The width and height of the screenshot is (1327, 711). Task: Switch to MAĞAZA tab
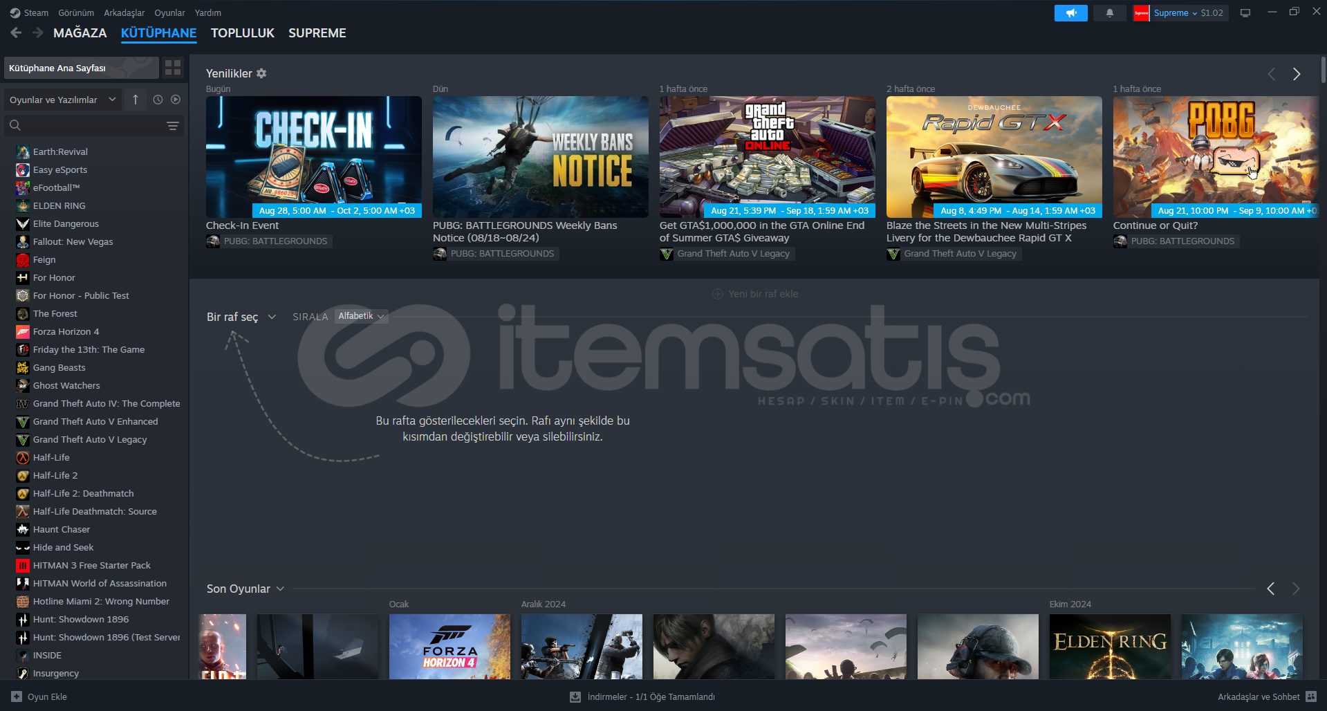click(80, 33)
